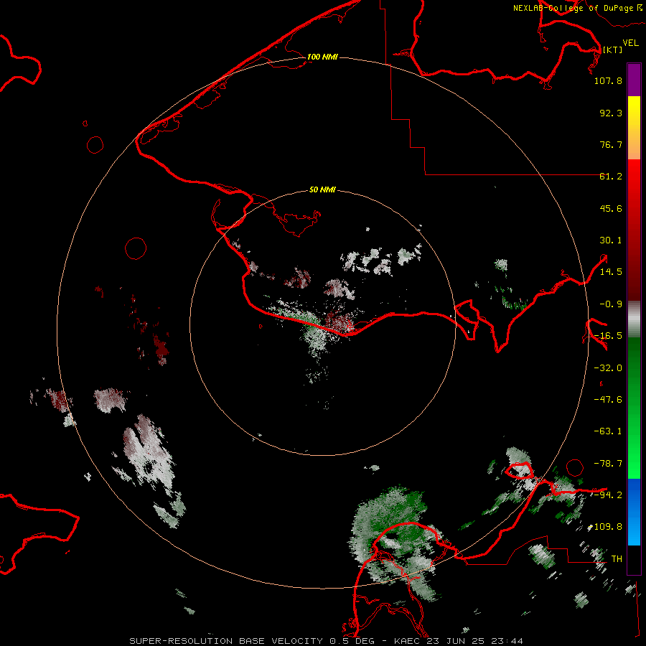Screen dimensions: 646x646
Task: Select the -0.9 velocity scale value
Action: point(611,304)
